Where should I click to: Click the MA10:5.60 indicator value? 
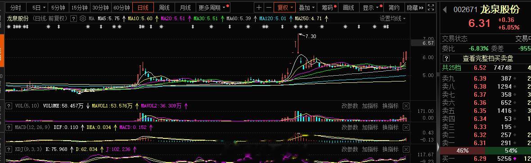point(140,18)
